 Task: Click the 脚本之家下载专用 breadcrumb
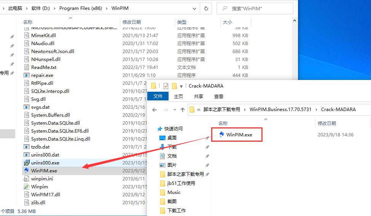222,110
